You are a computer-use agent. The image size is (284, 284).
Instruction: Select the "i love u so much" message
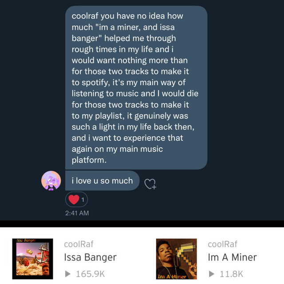point(102,181)
